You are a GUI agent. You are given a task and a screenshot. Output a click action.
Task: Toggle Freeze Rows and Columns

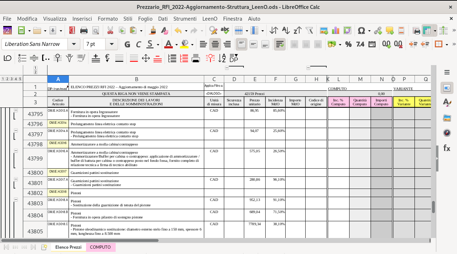(427, 31)
